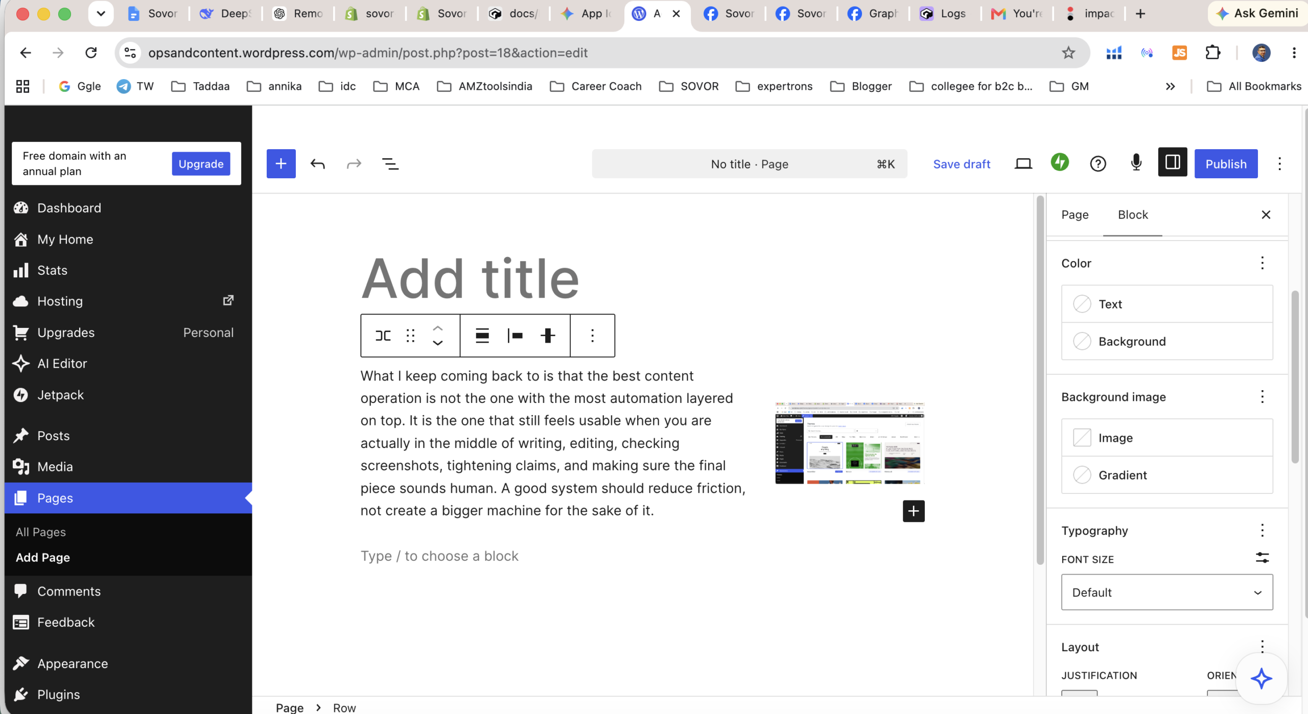1308x714 pixels.
Task: Toggle the settings sidebar panel button
Action: tap(1173, 163)
